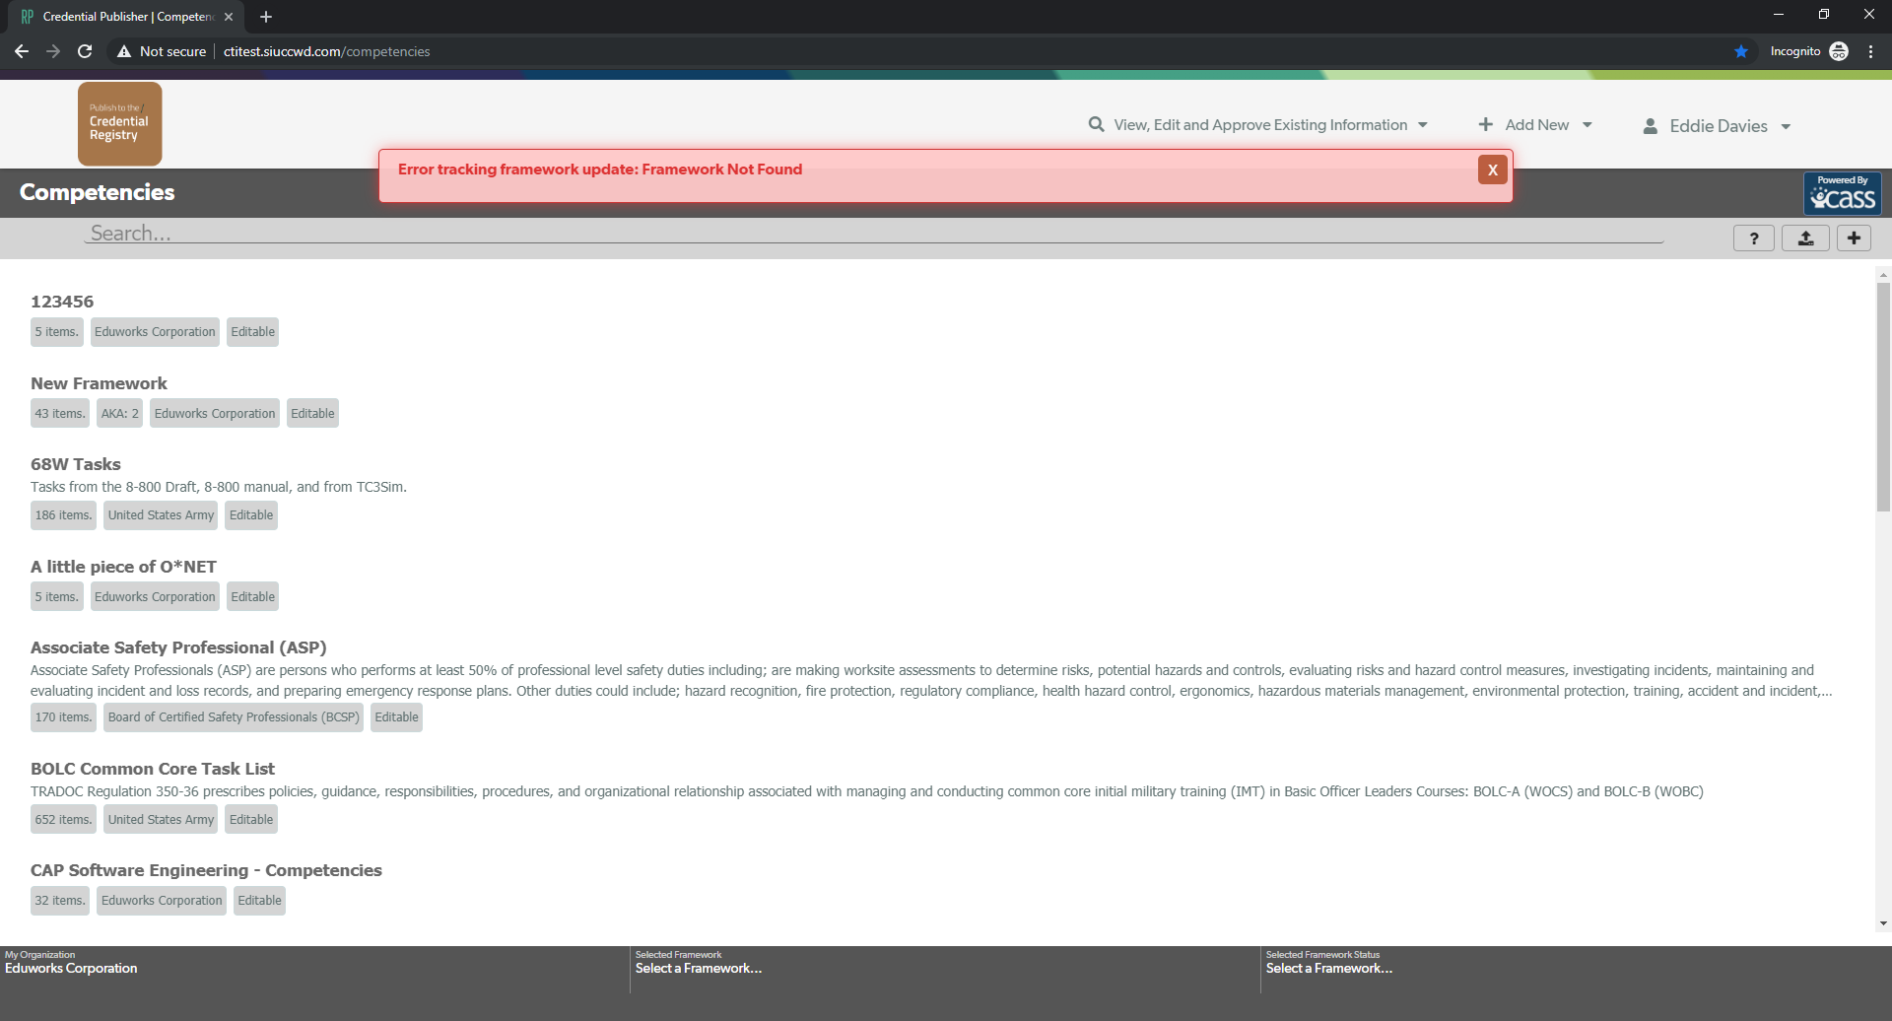1892x1021 pixels.
Task: Open the 68W Tasks framework
Action: [76, 464]
